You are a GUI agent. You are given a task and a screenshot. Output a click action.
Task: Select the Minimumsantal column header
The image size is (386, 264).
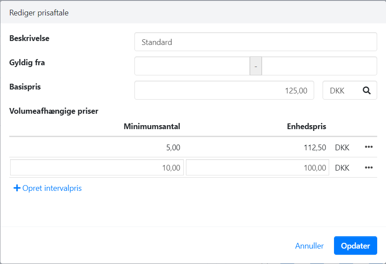pos(152,126)
